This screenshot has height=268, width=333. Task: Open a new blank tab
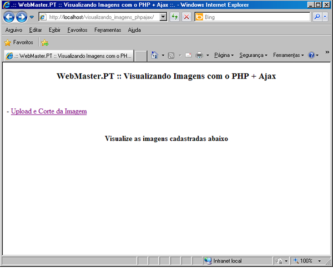tap(140, 56)
